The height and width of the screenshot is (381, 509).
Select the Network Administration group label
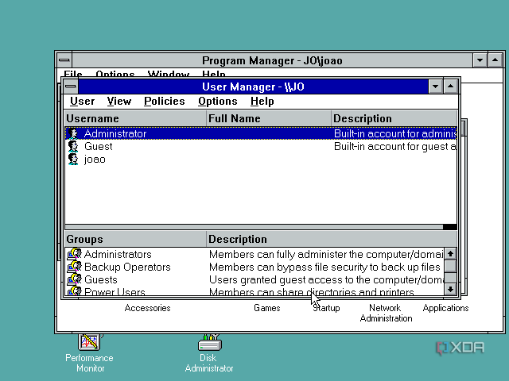click(386, 313)
